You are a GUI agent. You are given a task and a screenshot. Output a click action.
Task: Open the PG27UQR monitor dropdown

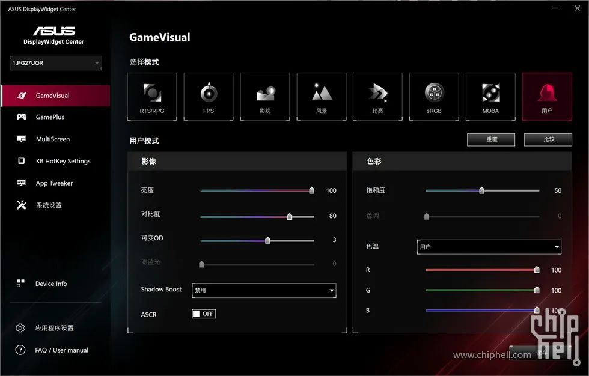click(55, 63)
